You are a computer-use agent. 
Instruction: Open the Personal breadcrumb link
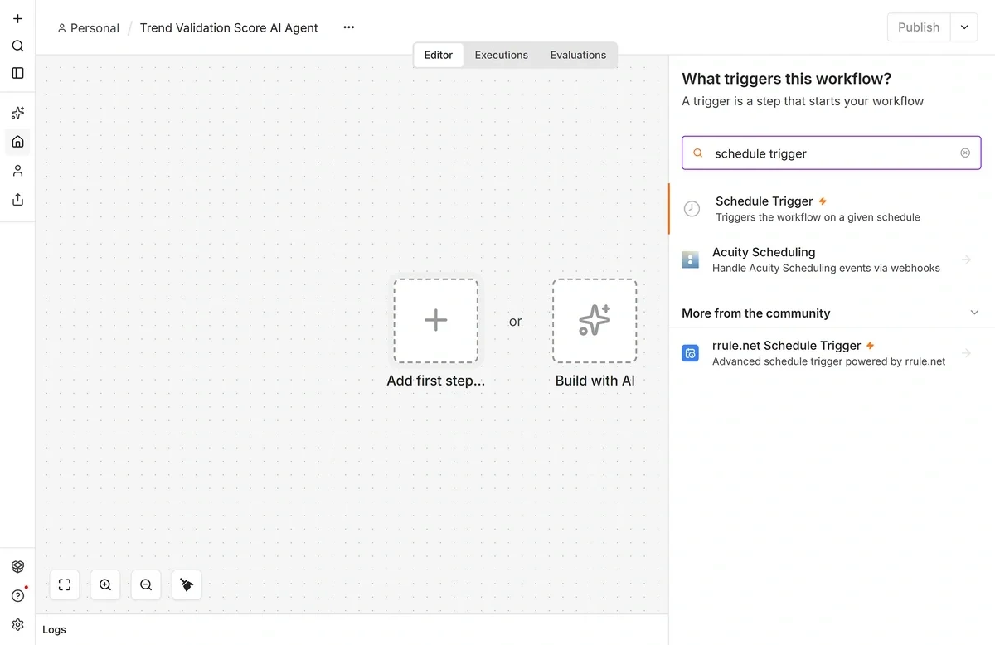[89, 28]
